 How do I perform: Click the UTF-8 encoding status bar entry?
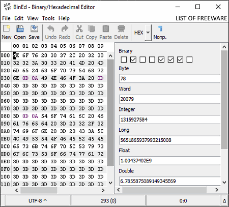click(x=38, y=201)
